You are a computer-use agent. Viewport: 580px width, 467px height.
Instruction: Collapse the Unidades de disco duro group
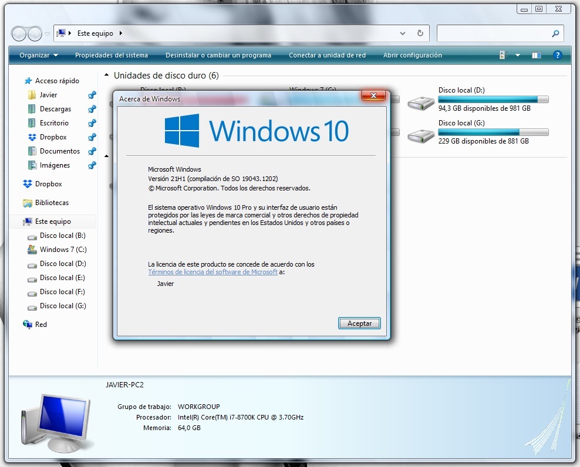point(106,76)
